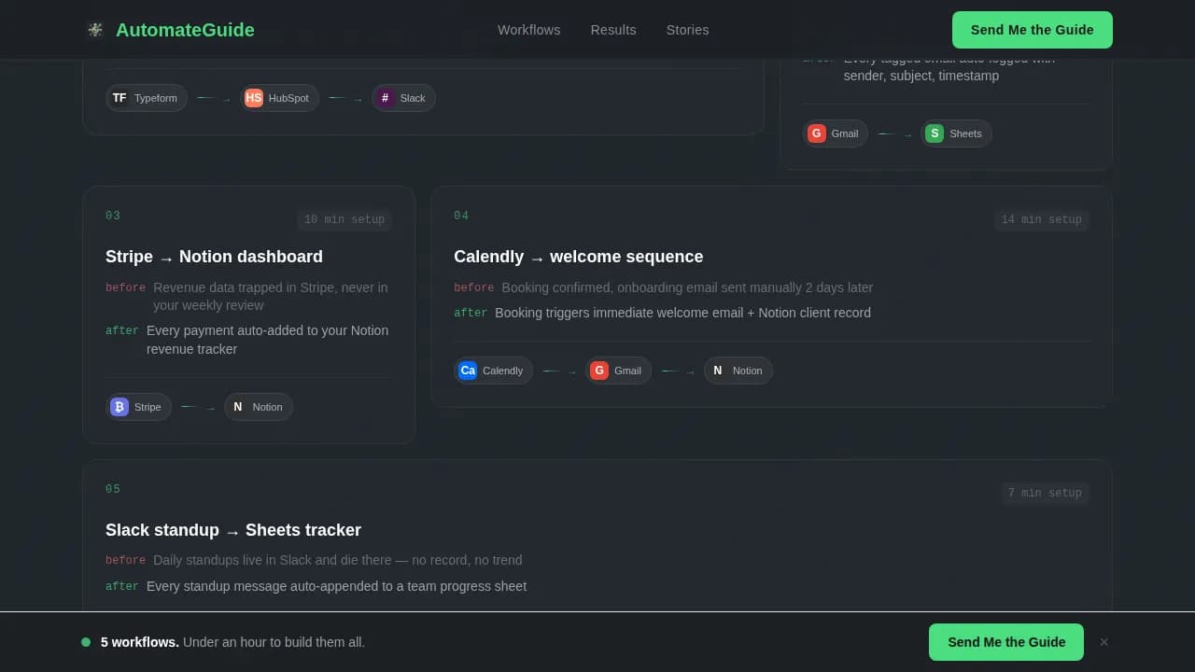View the Stories nav item
Screen dimensions: 1195x672
(x=687, y=30)
